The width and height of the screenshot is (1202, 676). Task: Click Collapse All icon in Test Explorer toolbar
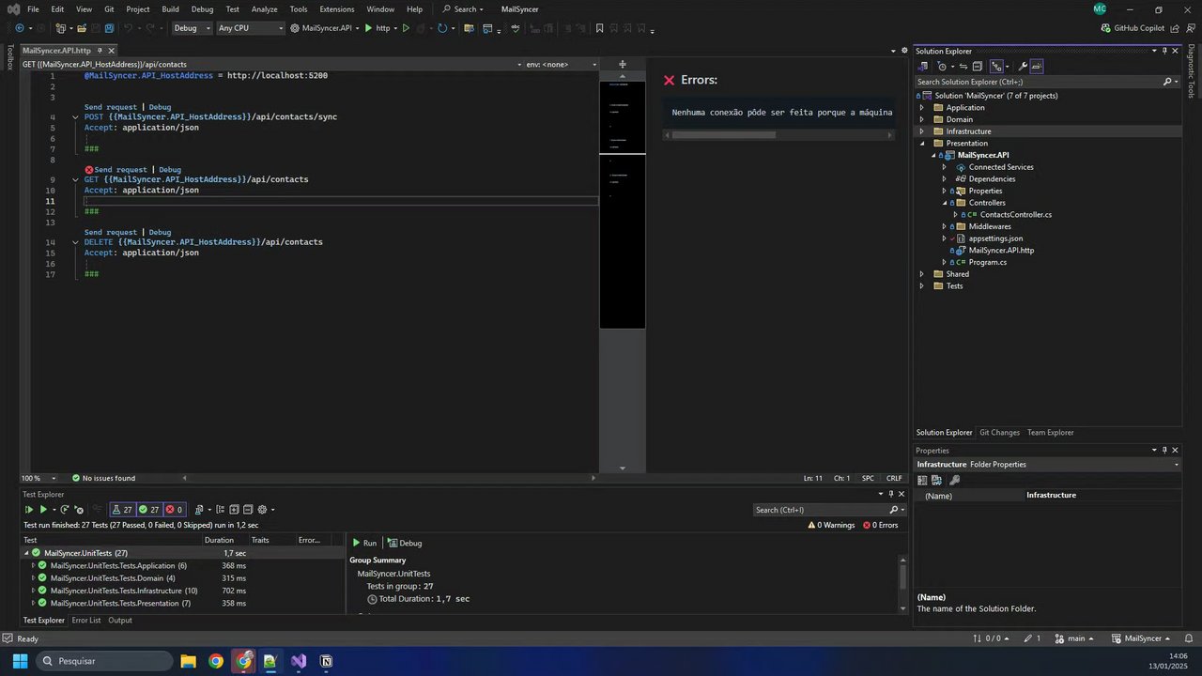[x=248, y=510]
